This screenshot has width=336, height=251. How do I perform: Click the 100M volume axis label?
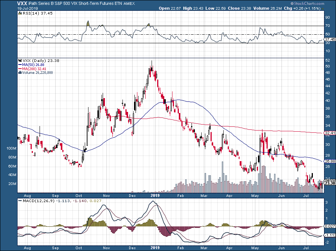click(x=12, y=148)
